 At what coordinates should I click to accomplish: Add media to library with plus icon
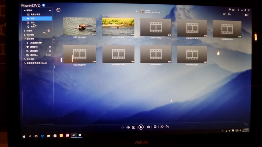pos(50,10)
